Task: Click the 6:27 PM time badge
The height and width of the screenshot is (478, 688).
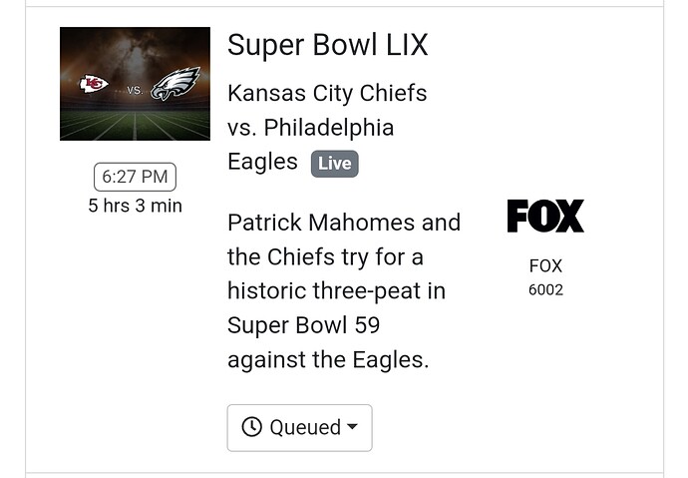Action: pyautogui.click(x=135, y=177)
